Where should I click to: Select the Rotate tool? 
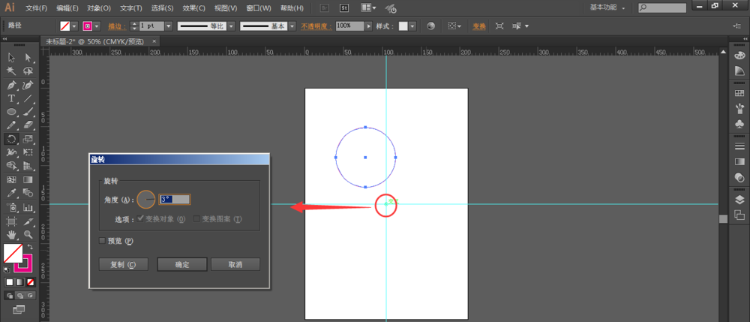coord(11,139)
